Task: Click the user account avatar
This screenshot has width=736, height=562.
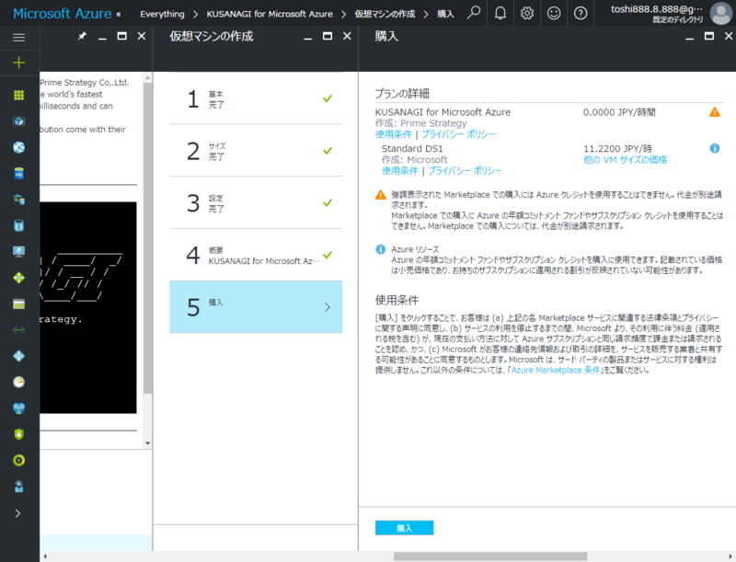Action: tap(721, 13)
